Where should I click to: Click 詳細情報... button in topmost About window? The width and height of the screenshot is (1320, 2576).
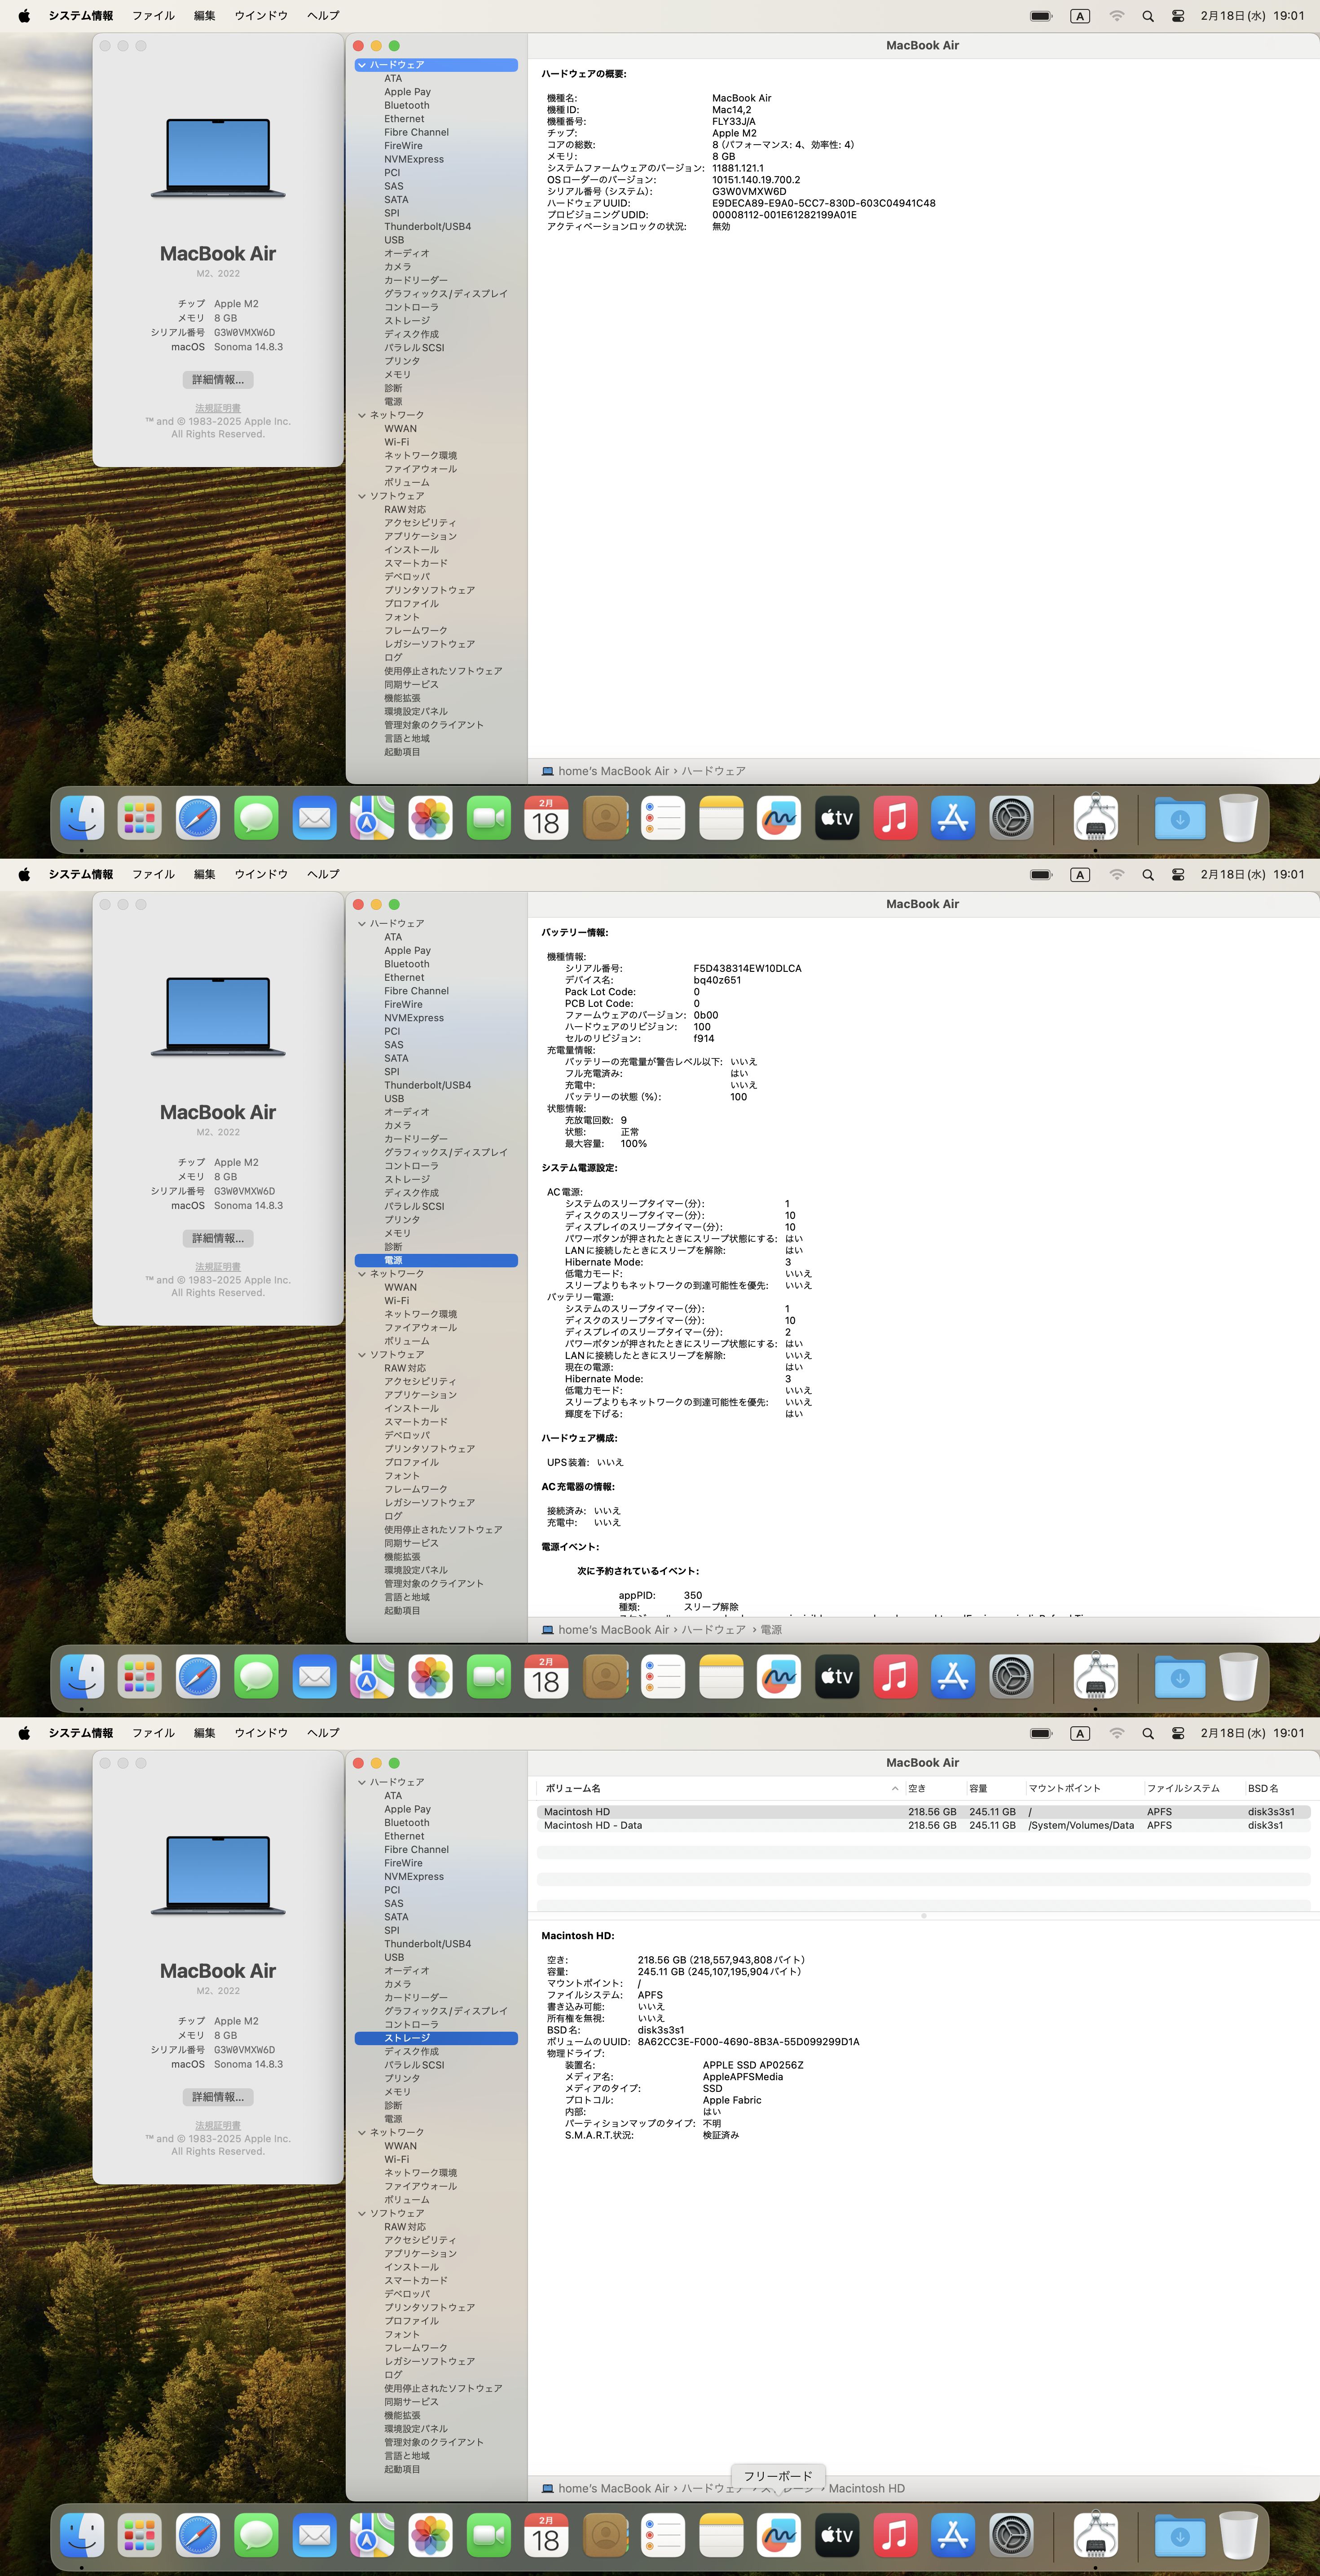[218, 380]
